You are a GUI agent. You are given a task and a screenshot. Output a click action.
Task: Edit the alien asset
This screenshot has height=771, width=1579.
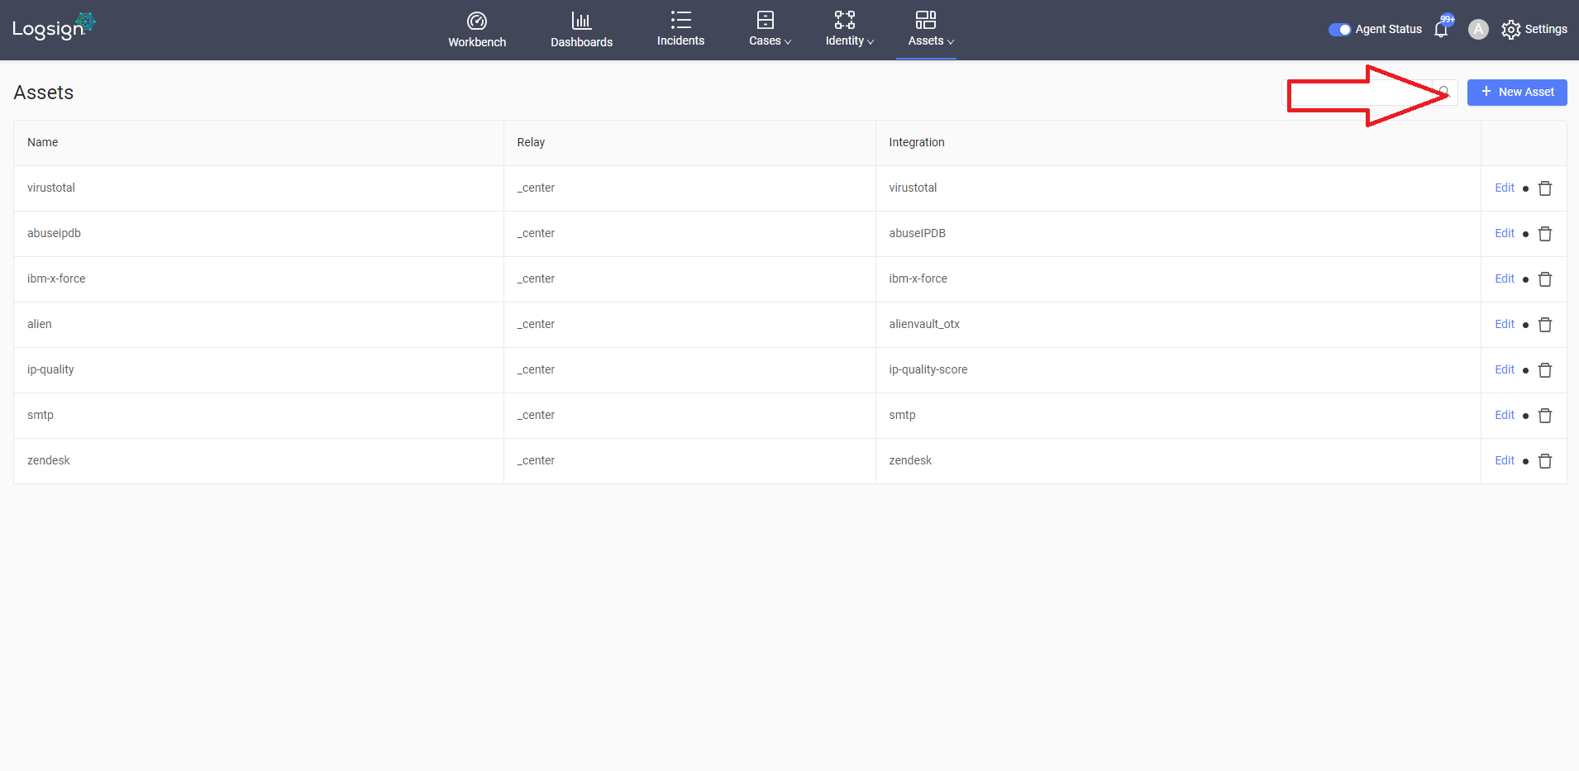pos(1505,324)
